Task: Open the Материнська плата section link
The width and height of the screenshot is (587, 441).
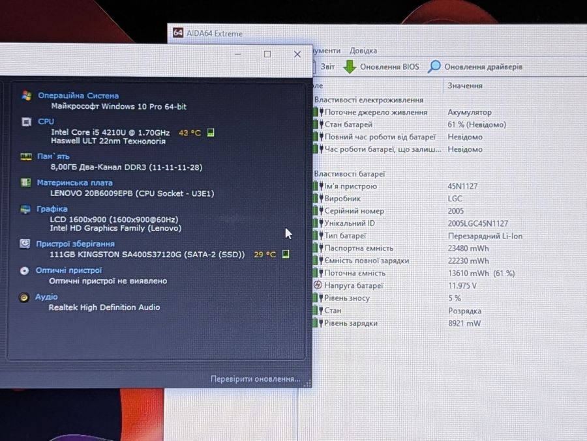Action: point(74,182)
